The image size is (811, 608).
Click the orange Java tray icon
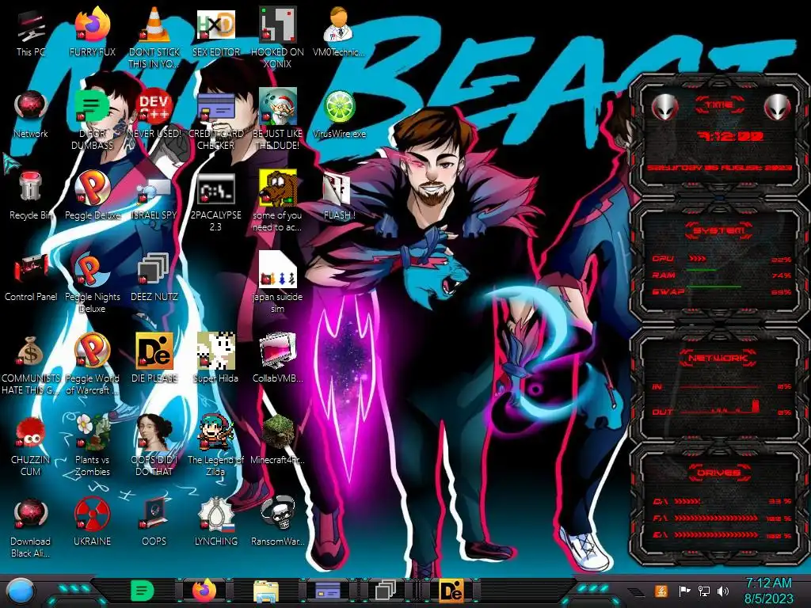pyautogui.click(x=661, y=591)
